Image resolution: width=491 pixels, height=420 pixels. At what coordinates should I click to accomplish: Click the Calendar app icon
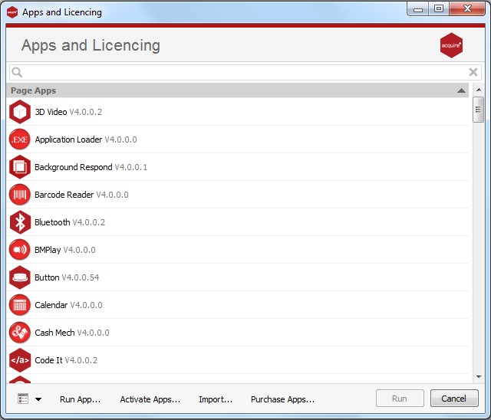pyautogui.click(x=20, y=305)
